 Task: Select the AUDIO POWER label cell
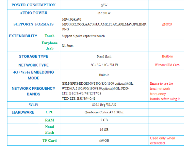click(x=34, y=13)
